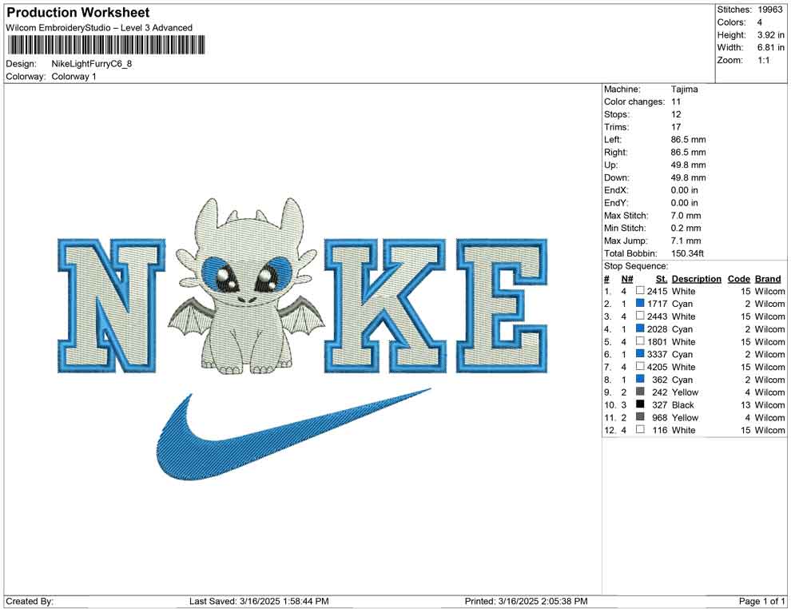Viewport: 791px width, 609px height.
Task: Click the Max Stitch value 7.0 mm
Action: pyautogui.click(x=686, y=216)
